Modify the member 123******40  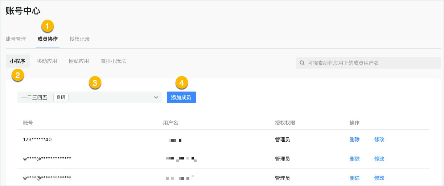379,139
